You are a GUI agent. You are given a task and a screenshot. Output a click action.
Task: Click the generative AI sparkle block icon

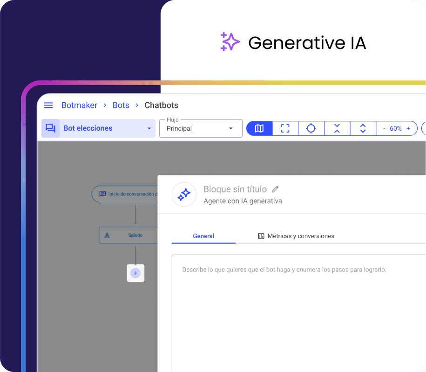point(184,194)
